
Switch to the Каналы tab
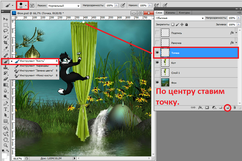[170, 13]
